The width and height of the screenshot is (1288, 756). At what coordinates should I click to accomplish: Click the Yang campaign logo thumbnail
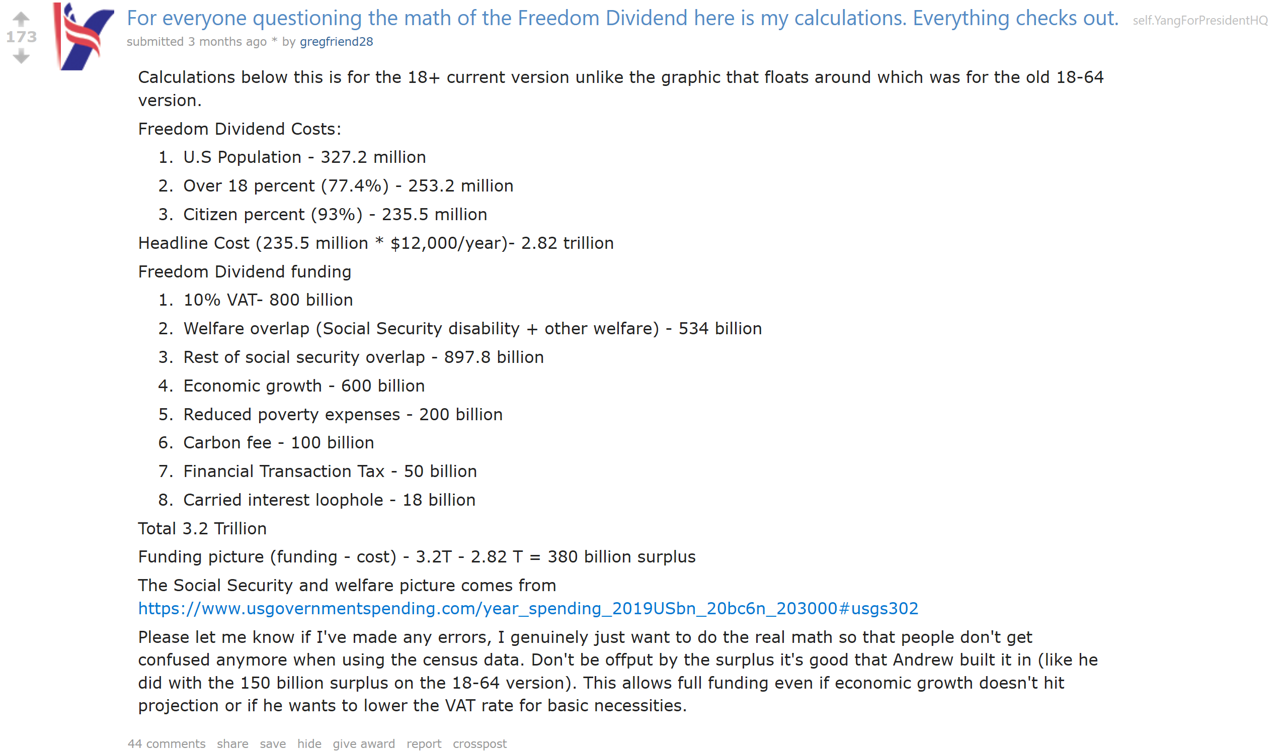pos(84,36)
